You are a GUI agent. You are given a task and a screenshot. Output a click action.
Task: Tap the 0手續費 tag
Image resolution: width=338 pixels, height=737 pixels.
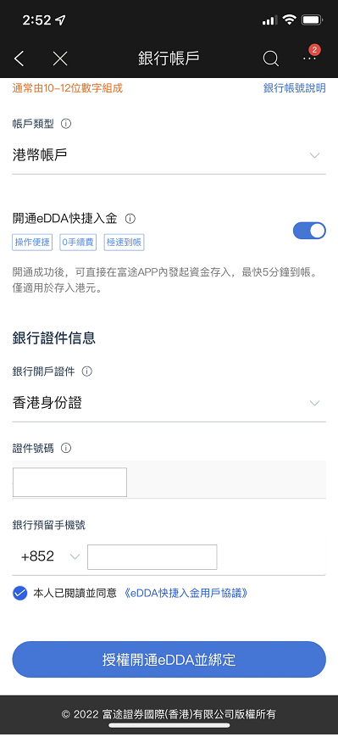[78, 243]
